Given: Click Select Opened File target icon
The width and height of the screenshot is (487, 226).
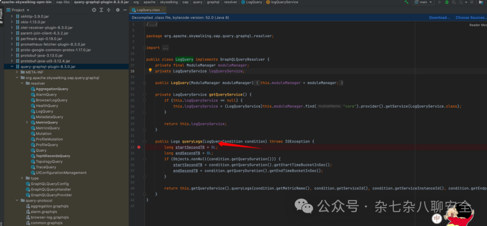Looking at the screenshot, I should (94, 10).
